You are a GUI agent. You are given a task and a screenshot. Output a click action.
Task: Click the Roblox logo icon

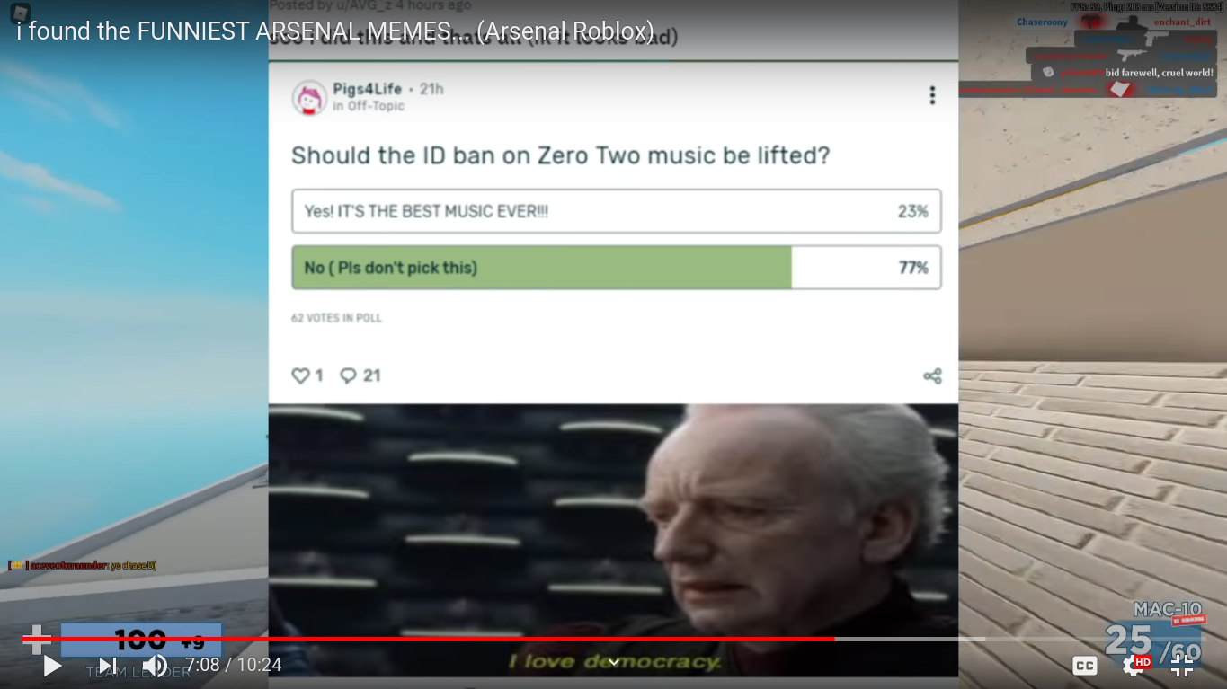coord(20,13)
